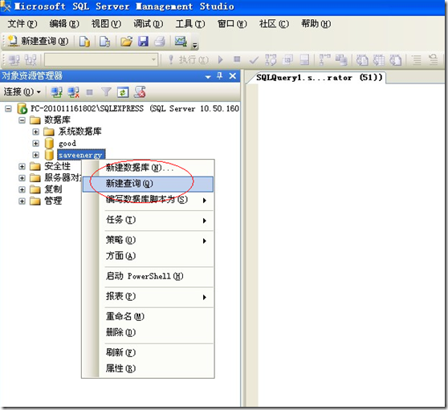448x410 pixels.
Task: Open the available databases combo box
Action: pyautogui.click(x=101, y=59)
